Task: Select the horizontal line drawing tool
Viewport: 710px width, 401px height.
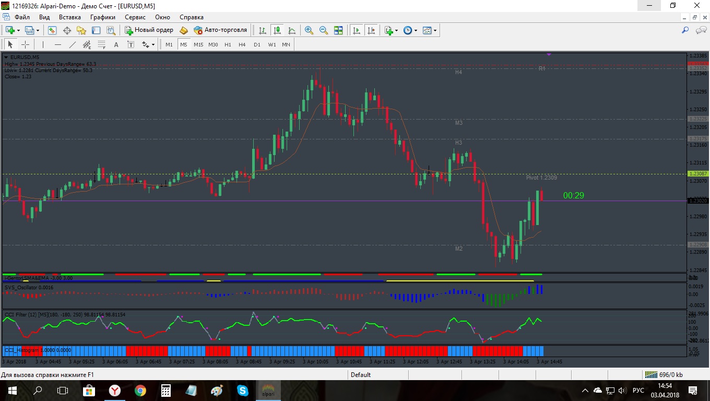Action: (57, 44)
